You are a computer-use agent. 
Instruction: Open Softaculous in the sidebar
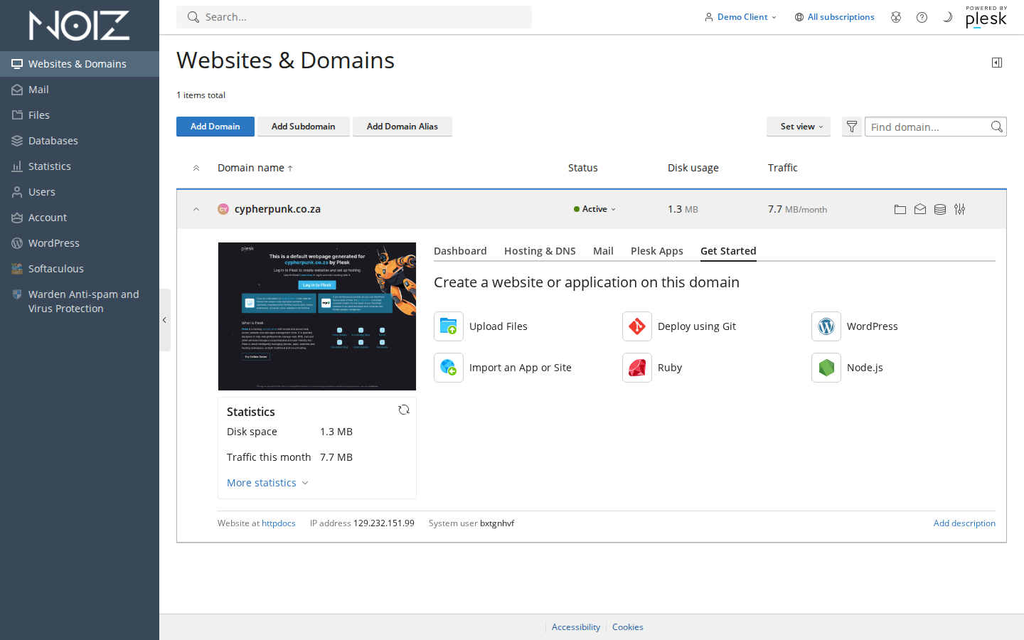click(x=80, y=269)
